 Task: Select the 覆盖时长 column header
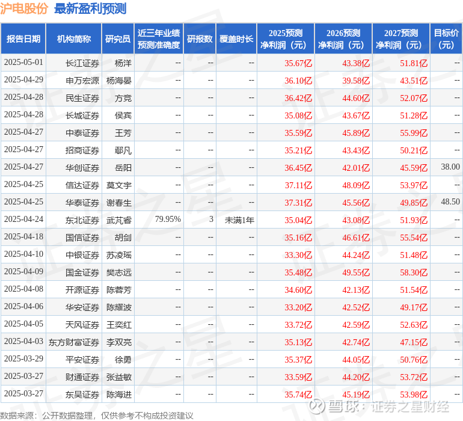pyautogui.click(x=236, y=38)
